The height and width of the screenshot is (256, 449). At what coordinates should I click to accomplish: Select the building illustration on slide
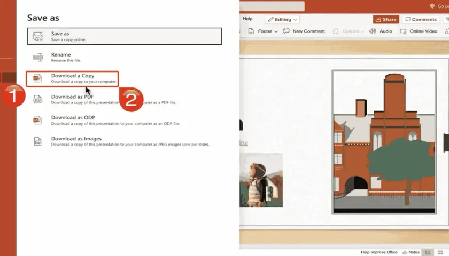pyautogui.click(x=384, y=142)
